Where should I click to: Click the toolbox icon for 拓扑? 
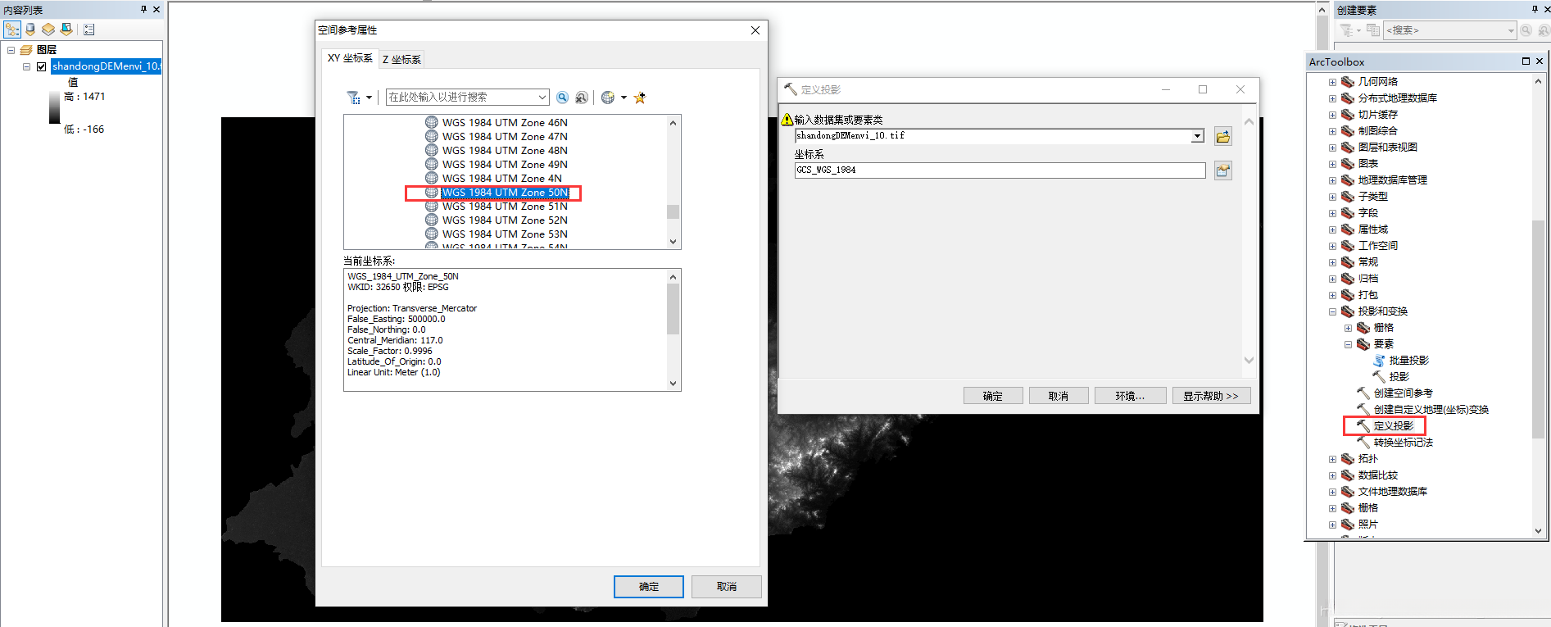1348,458
